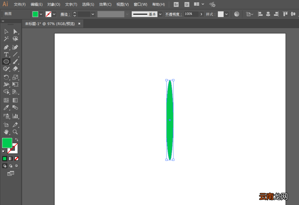
Task: Select the Paintbrush tool
Action: coord(15,61)
